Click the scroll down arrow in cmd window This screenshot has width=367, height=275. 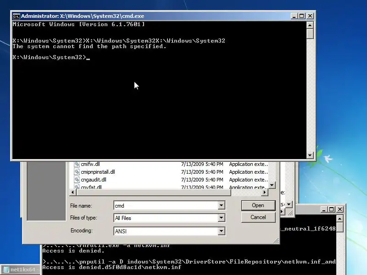(310, 155)
